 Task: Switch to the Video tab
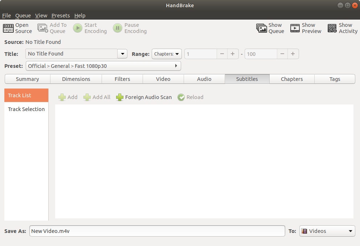163,79
